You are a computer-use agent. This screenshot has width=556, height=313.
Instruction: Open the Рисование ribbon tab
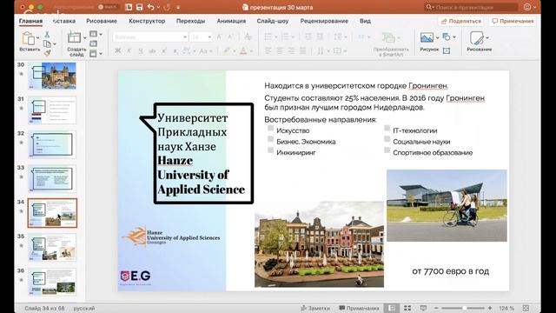tap(102, 21)
